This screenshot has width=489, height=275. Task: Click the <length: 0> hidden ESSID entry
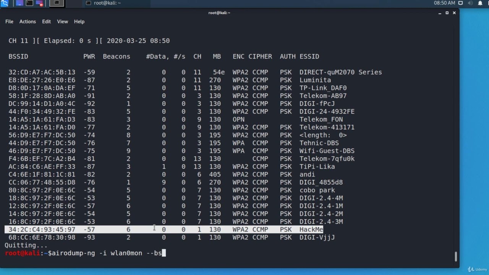323,135
